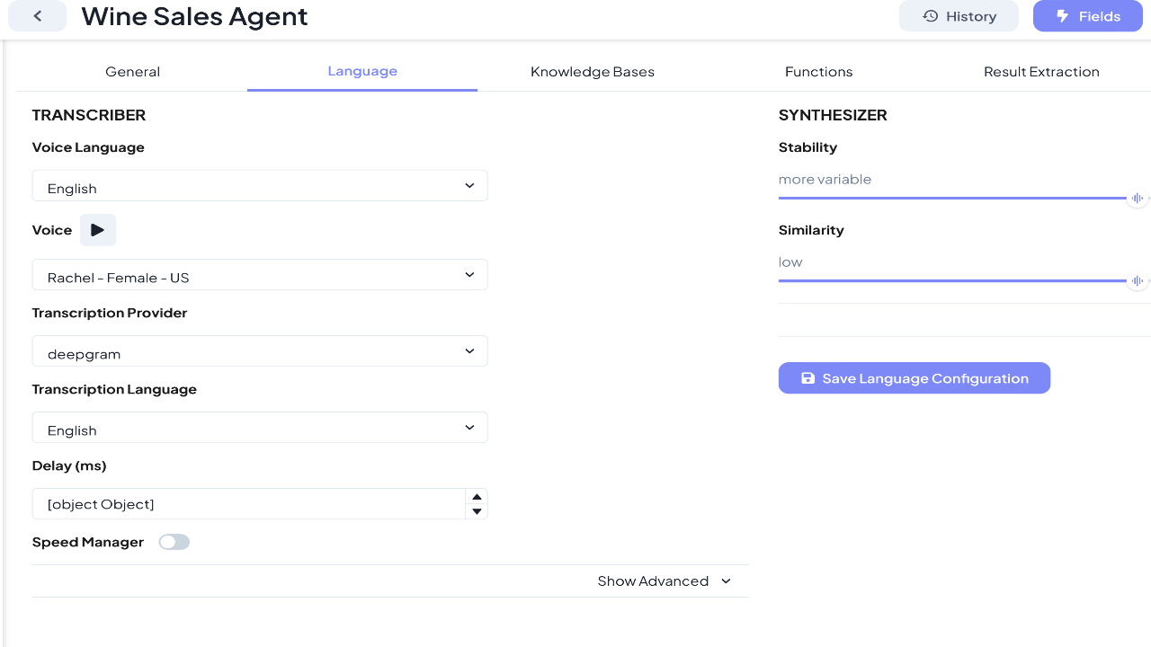The width and height of the screenshot is (1151, 647).
Task: Decrease Delay value with down arrow
Action: point(477,511)
